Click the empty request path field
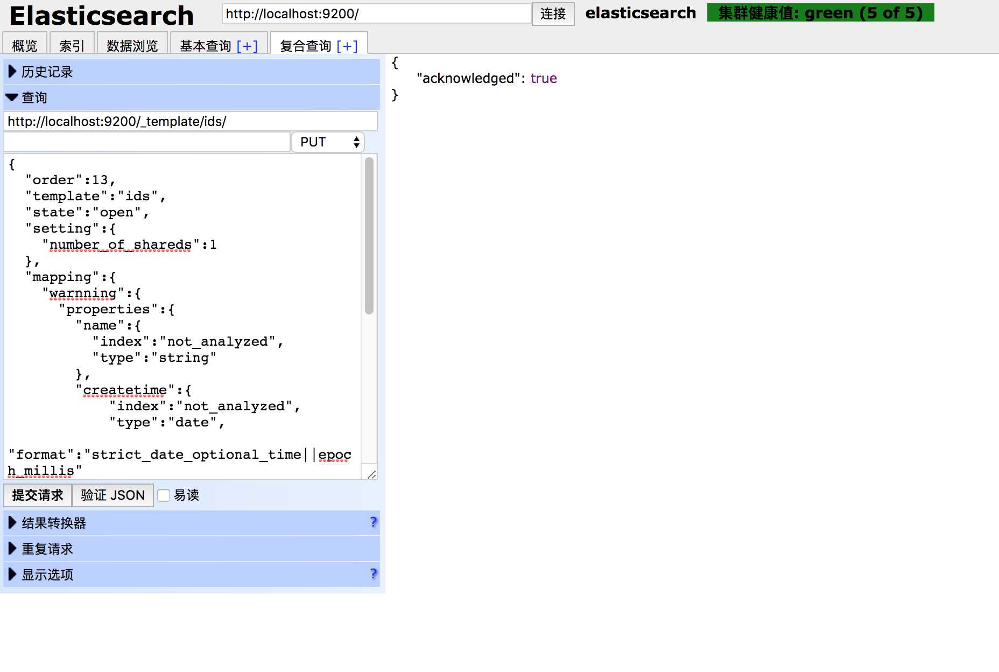 pos(147,142)
